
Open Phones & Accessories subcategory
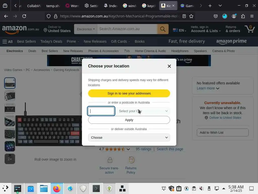[104, 51]
